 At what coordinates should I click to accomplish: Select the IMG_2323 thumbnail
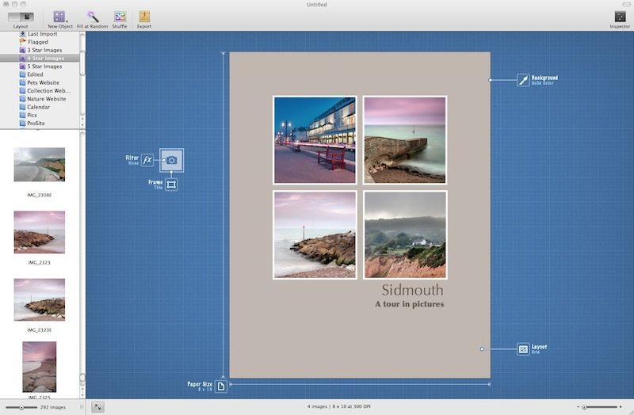pos(39,232)
